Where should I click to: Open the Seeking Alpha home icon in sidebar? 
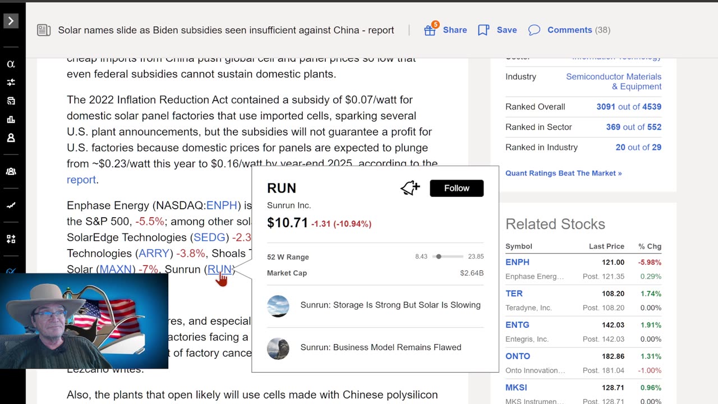pyautogui.click(x=11, y=64)
